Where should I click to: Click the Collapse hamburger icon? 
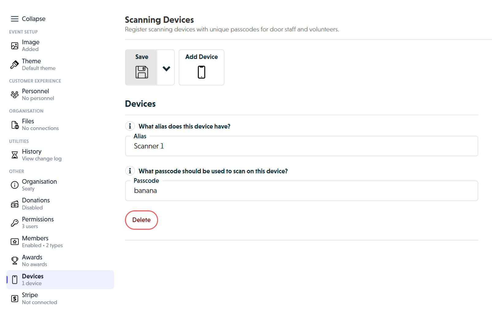point(15,19)
